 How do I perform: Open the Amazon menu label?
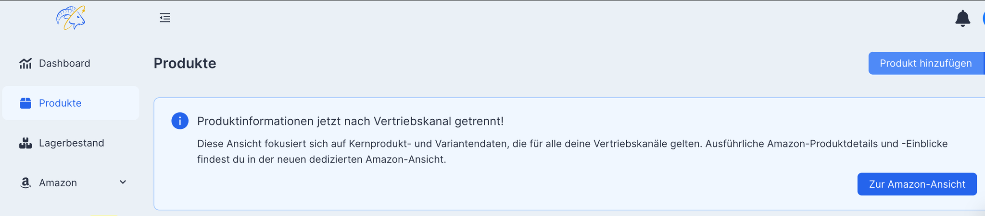click(x=58, y=183)
